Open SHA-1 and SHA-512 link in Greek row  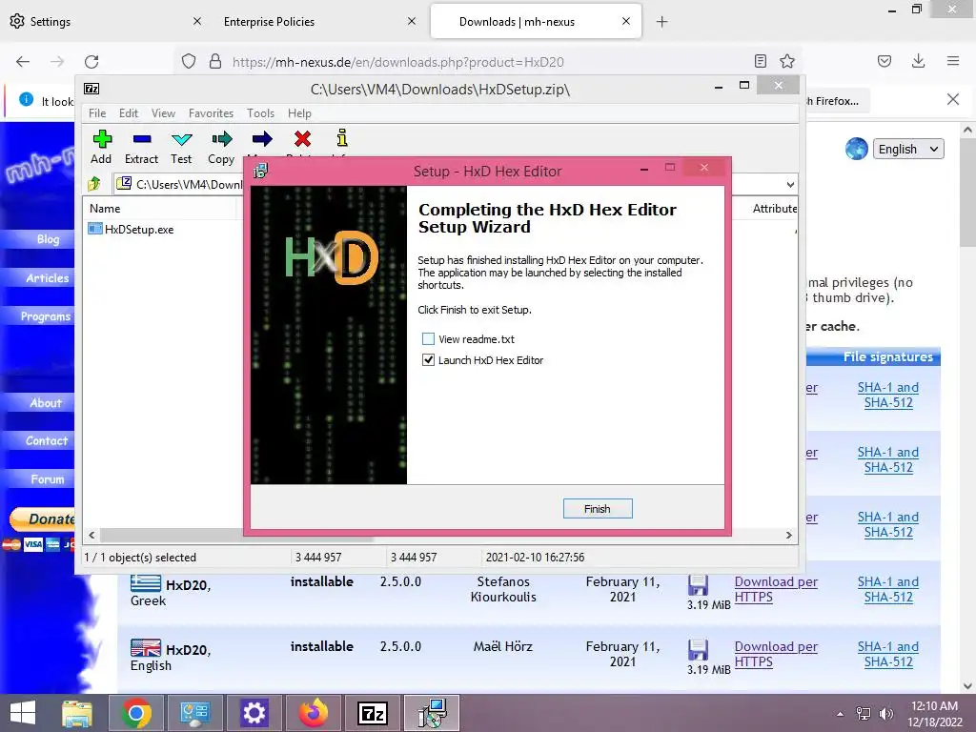point(888,589)
